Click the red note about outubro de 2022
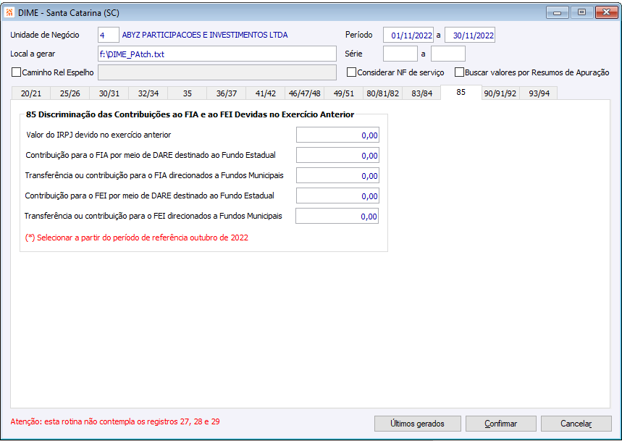622x441 pixels. 136,238
